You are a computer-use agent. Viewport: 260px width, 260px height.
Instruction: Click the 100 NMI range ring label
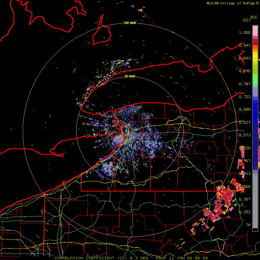130,23
